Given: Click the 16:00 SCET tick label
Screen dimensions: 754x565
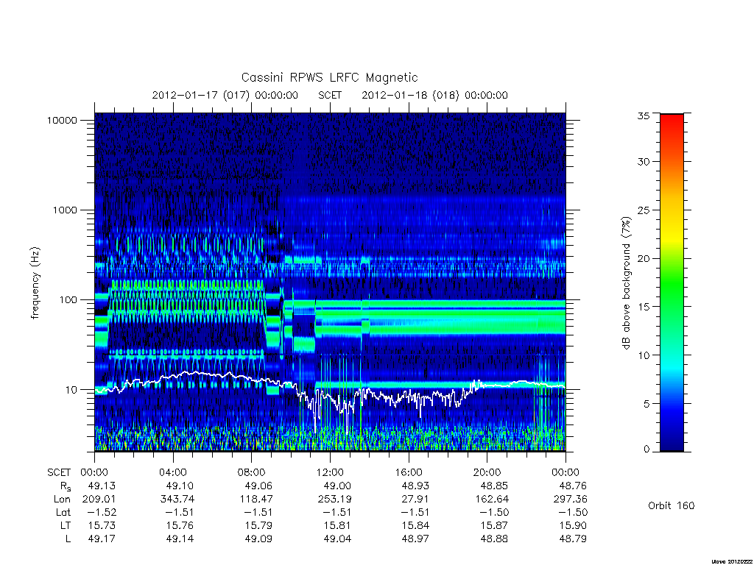Looking at the screenshot, I should [409, 472].
